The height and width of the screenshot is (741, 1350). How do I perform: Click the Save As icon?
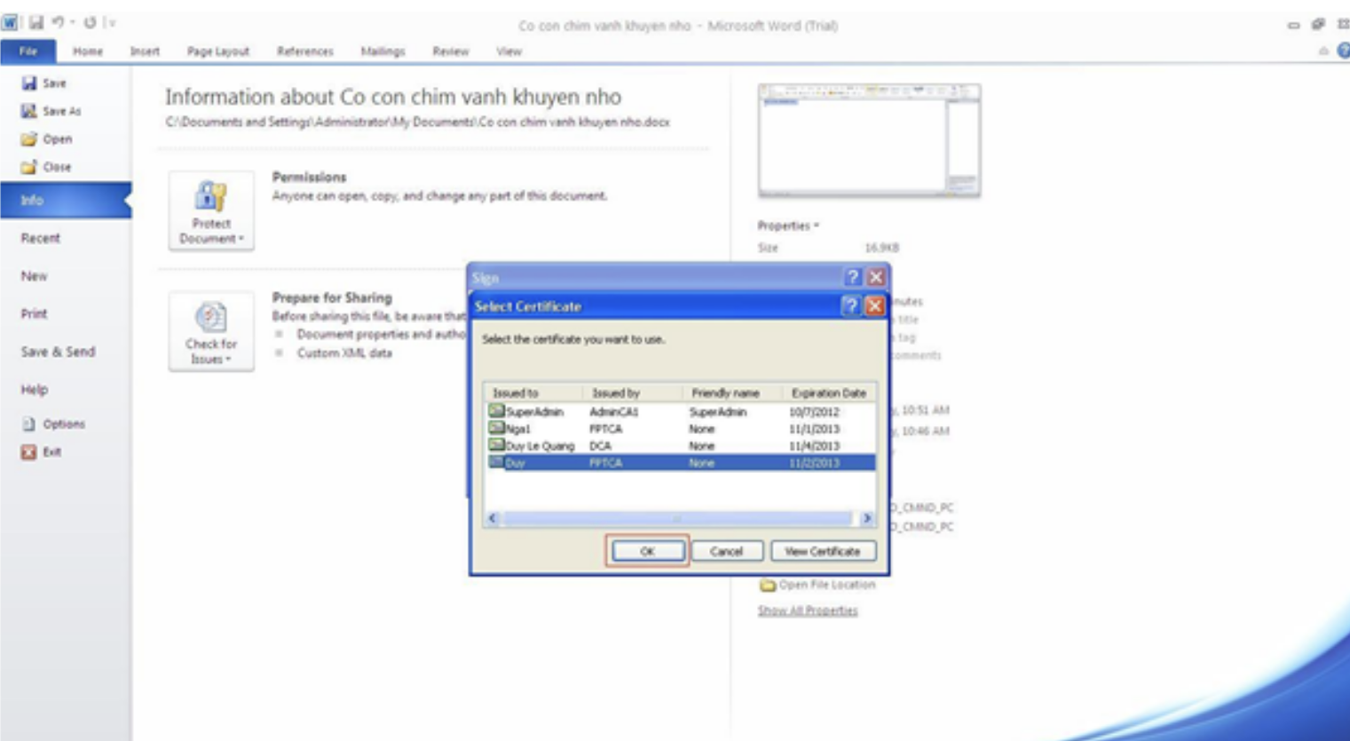click(x=29, y=111)
